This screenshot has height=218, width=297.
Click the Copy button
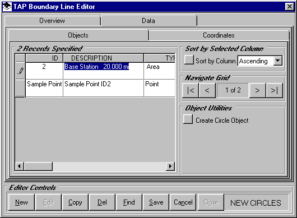75,202
